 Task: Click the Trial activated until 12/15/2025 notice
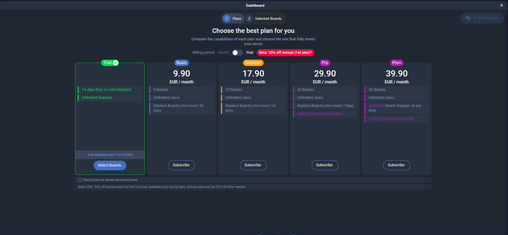pyautogui.click(x=110, y=155)
